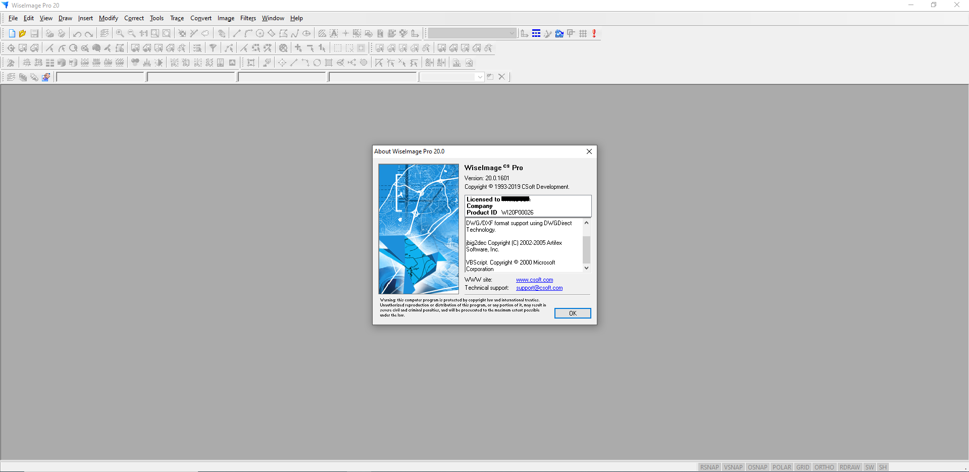
Task: Click the blue linetype lines icon
Action: (x=536, y=33)
